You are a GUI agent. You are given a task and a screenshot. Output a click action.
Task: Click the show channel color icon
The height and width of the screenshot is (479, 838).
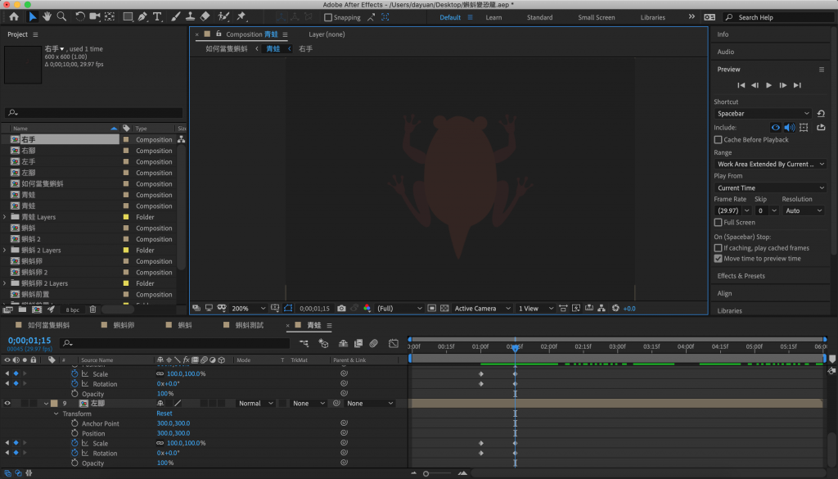pyautogui.click(x=367, y=309)
